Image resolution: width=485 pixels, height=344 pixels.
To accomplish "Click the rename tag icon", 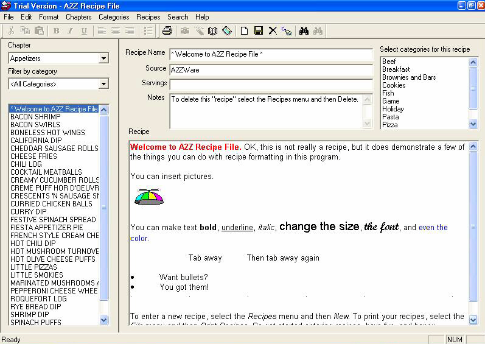I will [287, 30].
